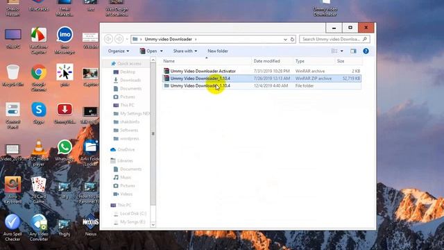Open Any Video Converter desktop icon
444x250 pixels.
coord(39,228)
